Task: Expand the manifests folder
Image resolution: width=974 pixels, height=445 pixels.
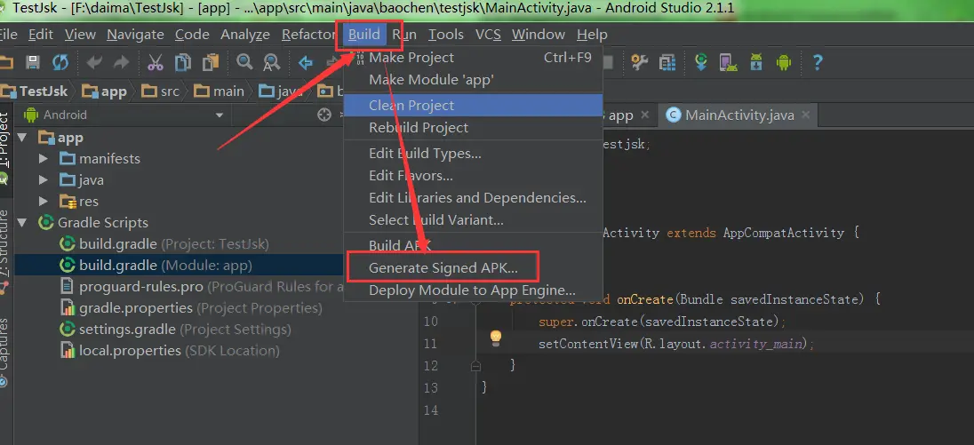Action: click(x=43, y=159)
